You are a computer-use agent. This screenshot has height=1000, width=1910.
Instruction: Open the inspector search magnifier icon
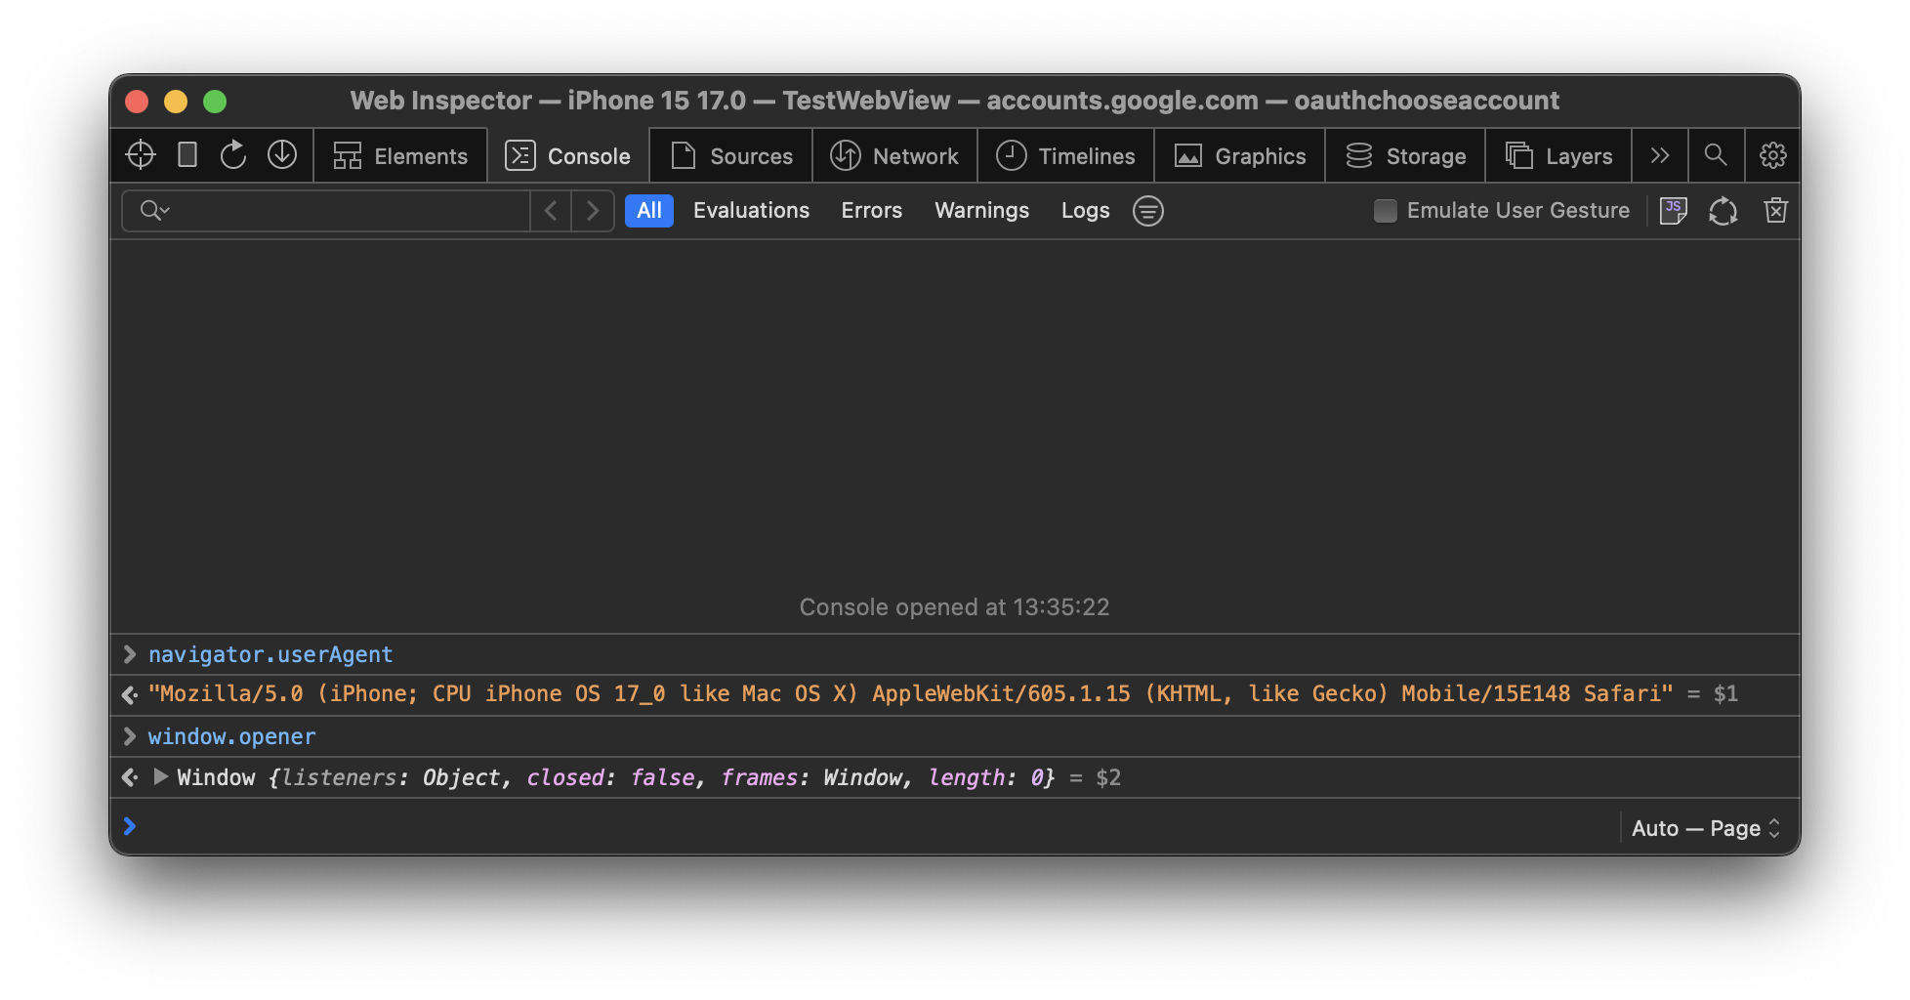(x=1716, y=155)
